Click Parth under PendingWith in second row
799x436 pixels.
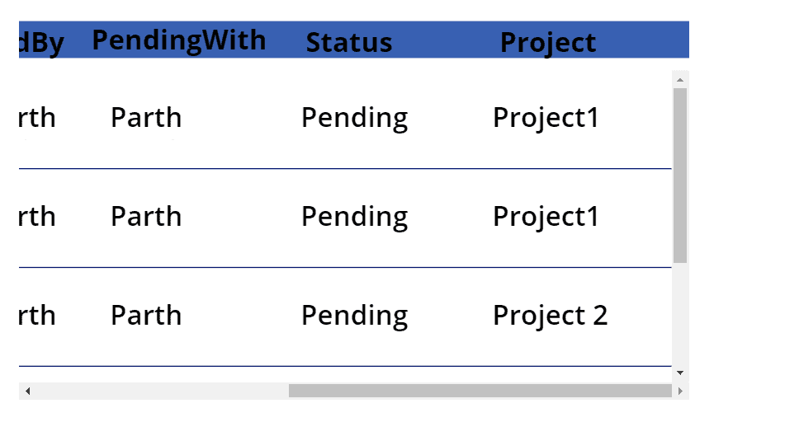click(146, 217)
